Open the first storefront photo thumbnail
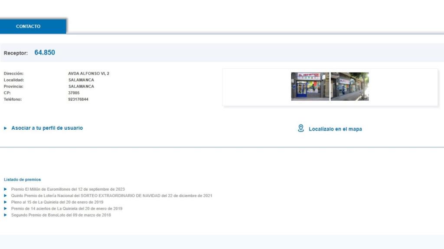This screenshot has height=249, width=444. click(x=310, y=86)
